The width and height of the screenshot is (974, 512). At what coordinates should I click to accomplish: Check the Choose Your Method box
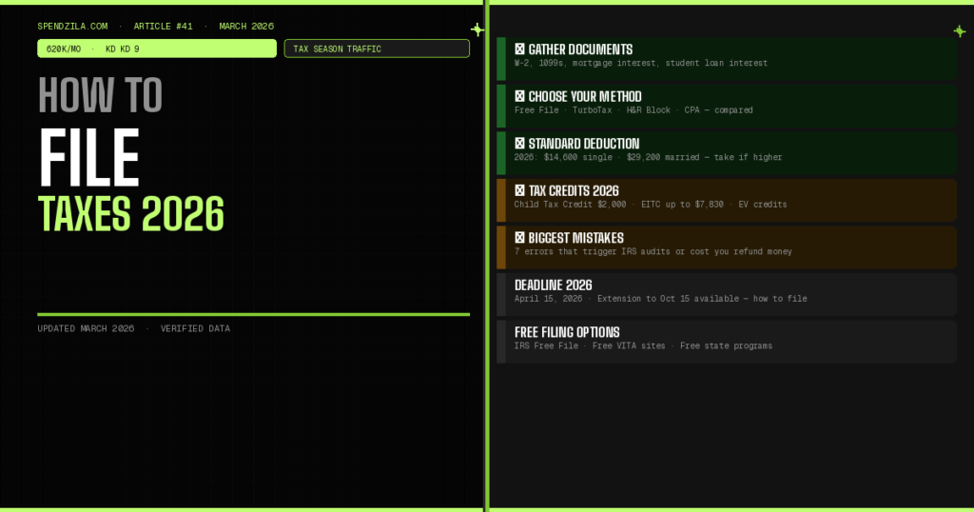pos(520,97)
